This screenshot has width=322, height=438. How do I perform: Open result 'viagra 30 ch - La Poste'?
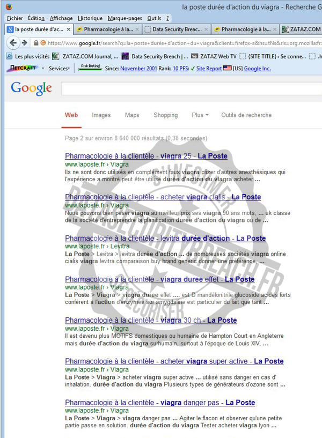pyautogui.click(x=151, y=321)
